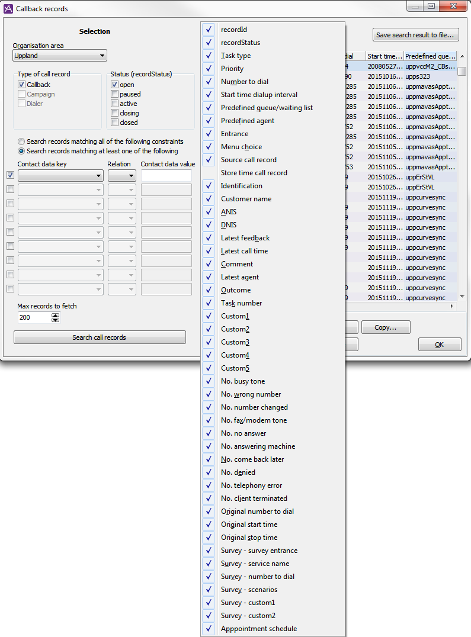471x637 pixels.
Task: Check the closed status checkbox
Action: 114,123
